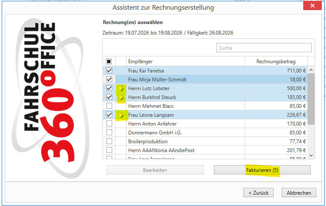Click the list's vertical scrollbar thumb
326x206 pixels.
(311, 99)
